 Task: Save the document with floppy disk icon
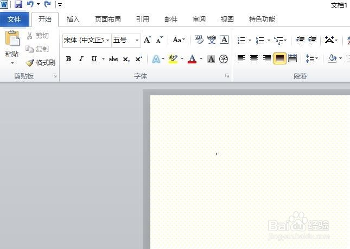point(18,4)
